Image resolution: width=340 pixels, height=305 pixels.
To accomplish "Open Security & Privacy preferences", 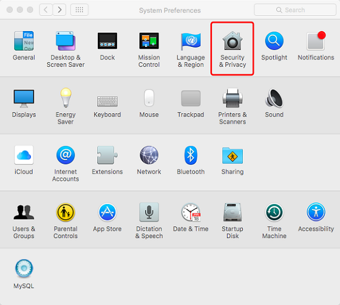I will [232, 49].
